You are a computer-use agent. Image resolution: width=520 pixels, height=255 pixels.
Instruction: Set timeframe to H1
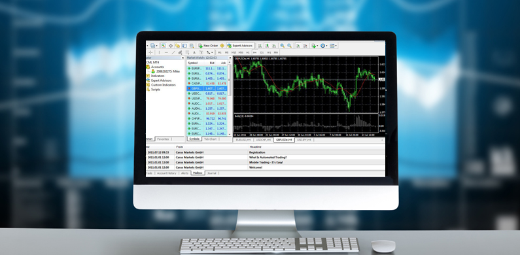[248, 52]
